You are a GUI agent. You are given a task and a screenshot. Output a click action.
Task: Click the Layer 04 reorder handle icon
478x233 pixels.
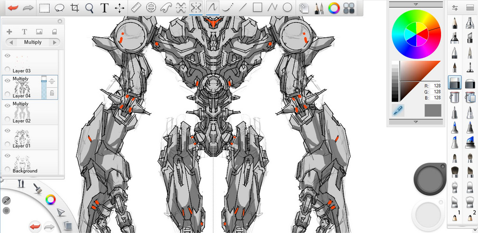[x=52, y=82]
